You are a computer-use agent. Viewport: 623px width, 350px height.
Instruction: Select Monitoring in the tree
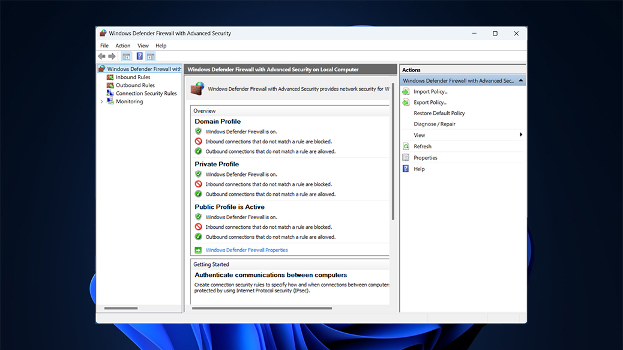point(129,101)
